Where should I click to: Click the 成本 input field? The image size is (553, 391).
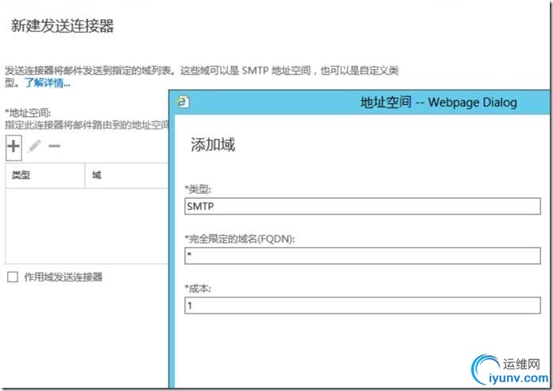pyautogui.click(x=362, y=305)
